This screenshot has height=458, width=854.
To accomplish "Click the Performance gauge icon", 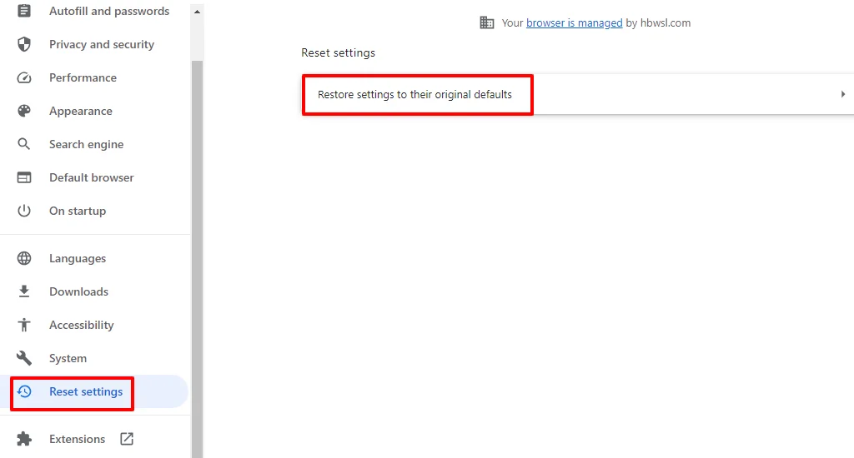I will (24, 77).
